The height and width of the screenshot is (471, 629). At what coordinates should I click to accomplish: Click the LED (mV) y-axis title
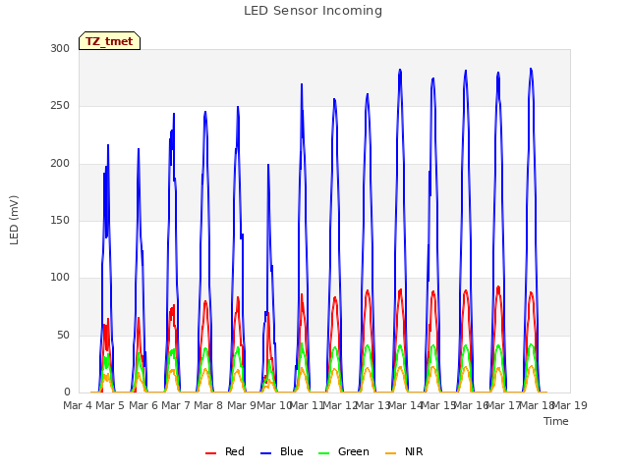click(x=14, y=220)
